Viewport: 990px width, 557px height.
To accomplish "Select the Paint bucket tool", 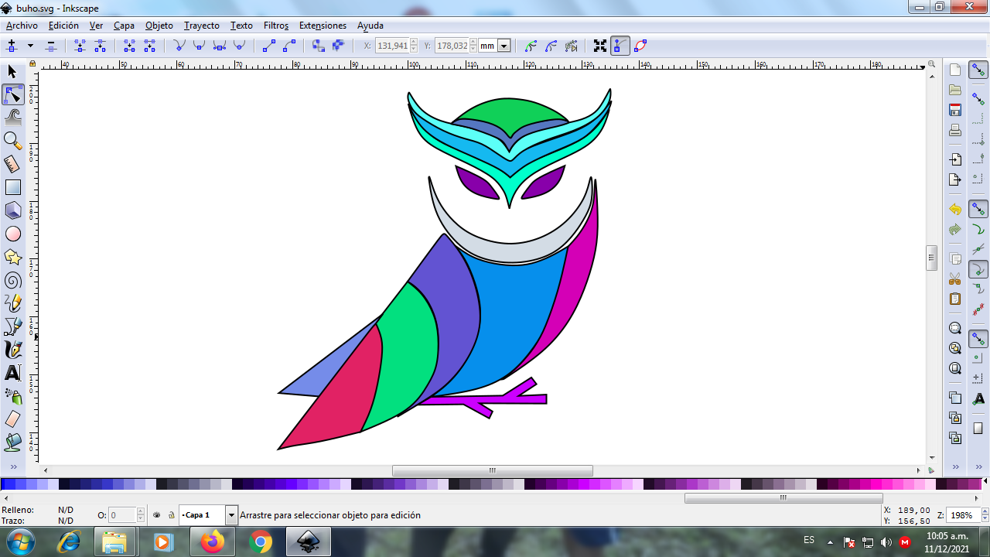I will pyautogui.click(x=12, y=443).
